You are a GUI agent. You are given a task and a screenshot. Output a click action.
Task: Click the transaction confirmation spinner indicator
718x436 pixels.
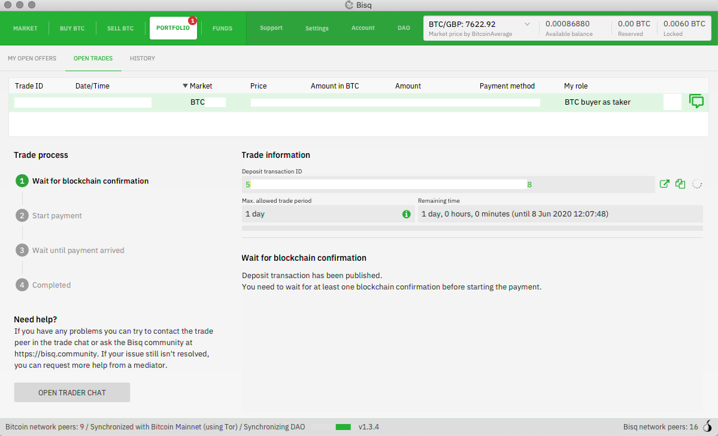697,184
